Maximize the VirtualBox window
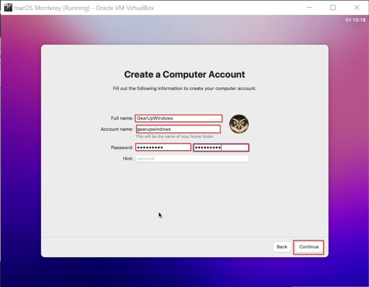The height and width of the screenshot is (287, 369). pyautogui.click(x=333, y=8)
